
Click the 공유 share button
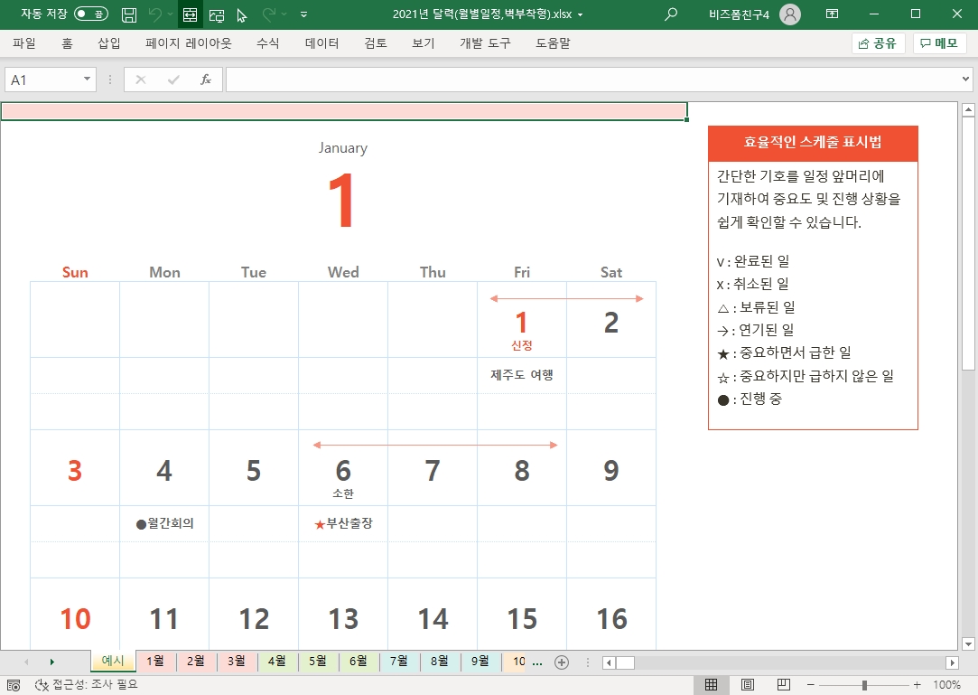point(878,43)
